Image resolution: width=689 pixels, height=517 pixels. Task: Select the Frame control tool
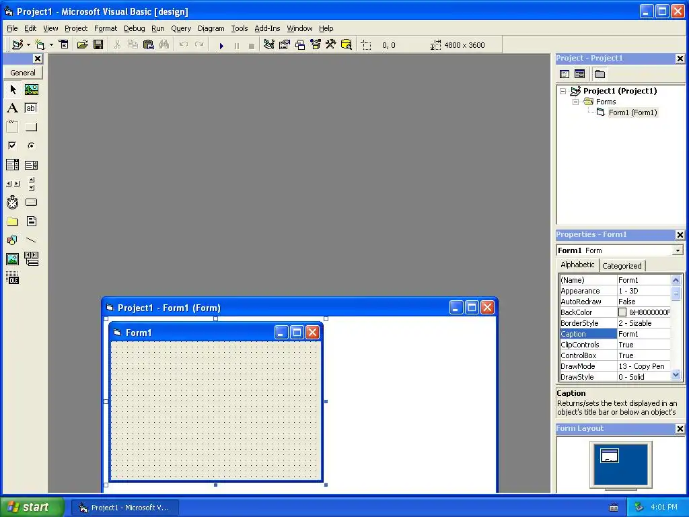pos(13,127)
